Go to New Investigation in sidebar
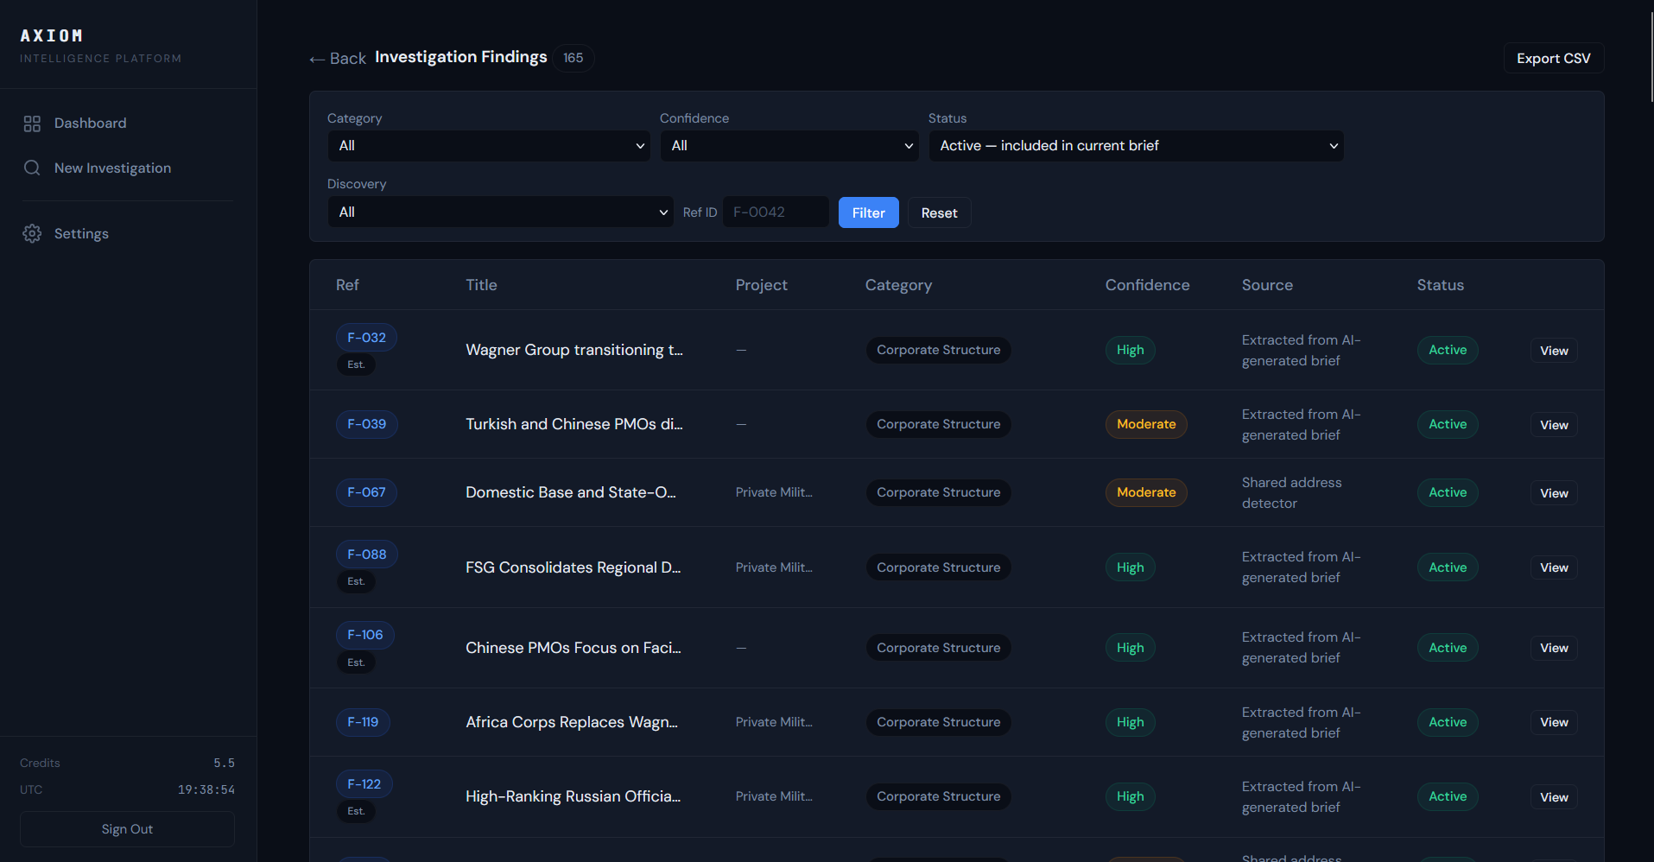Viewport: 1654px width, 862px height. 112,168
